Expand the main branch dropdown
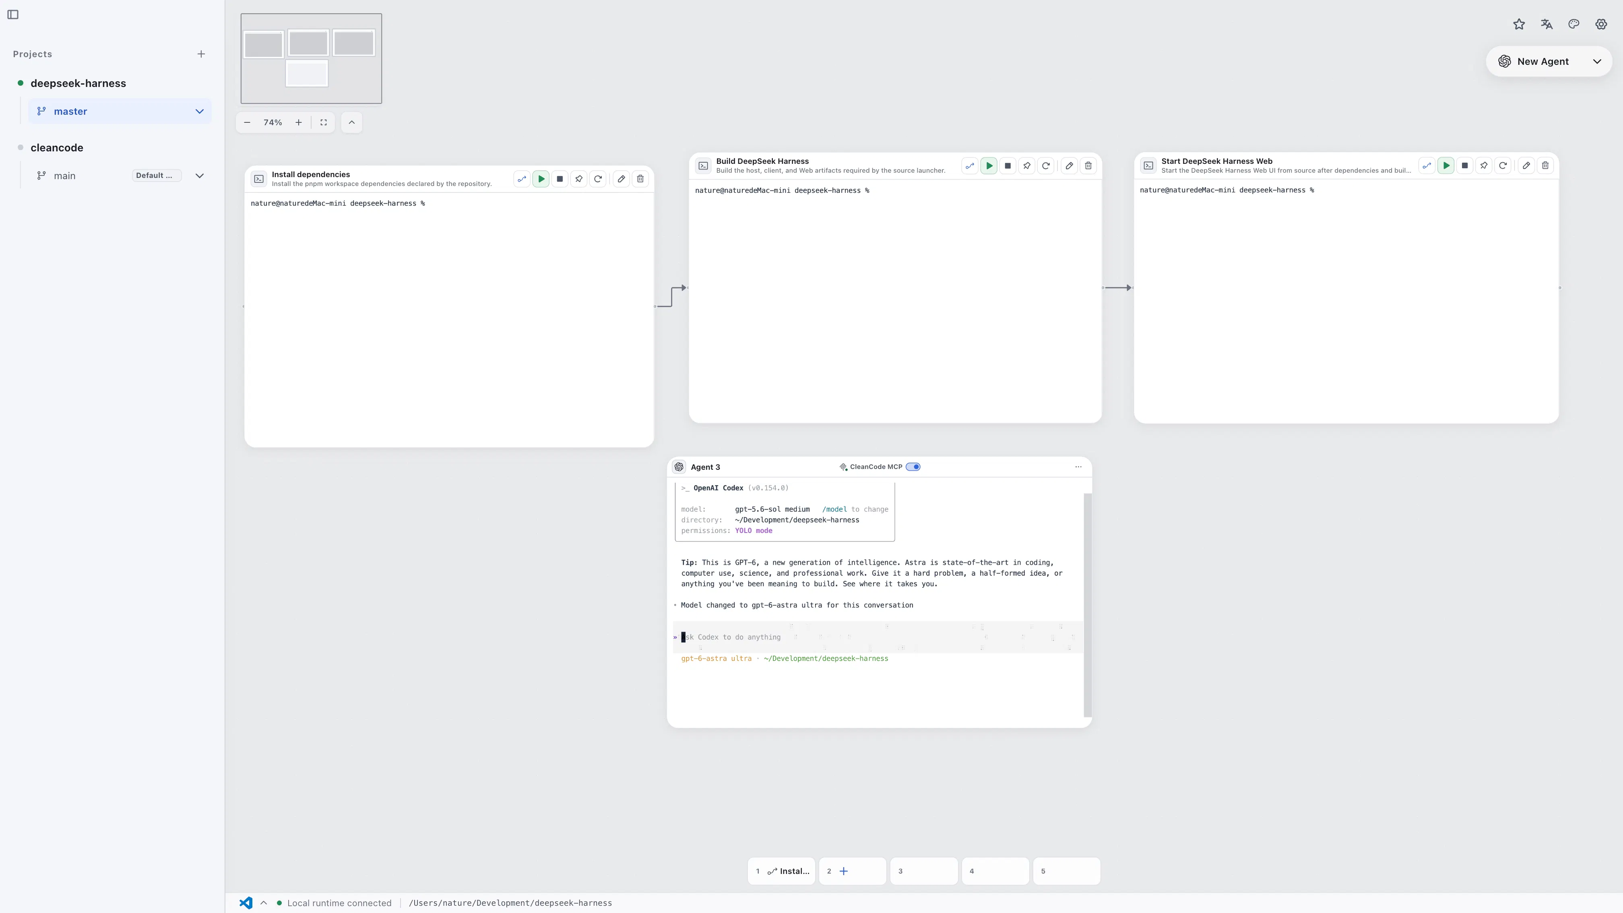Screen dimensions: 1623x913 pyautogui.click(x=200, y=176)
